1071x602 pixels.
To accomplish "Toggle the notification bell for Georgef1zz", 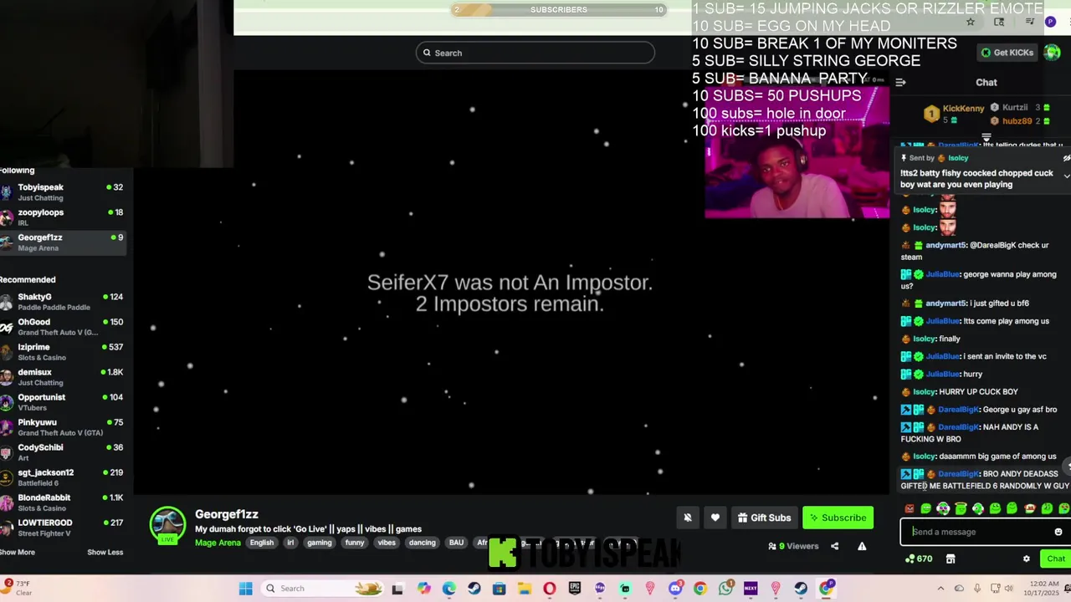I will pyautogui.click(x=688, y=518).
